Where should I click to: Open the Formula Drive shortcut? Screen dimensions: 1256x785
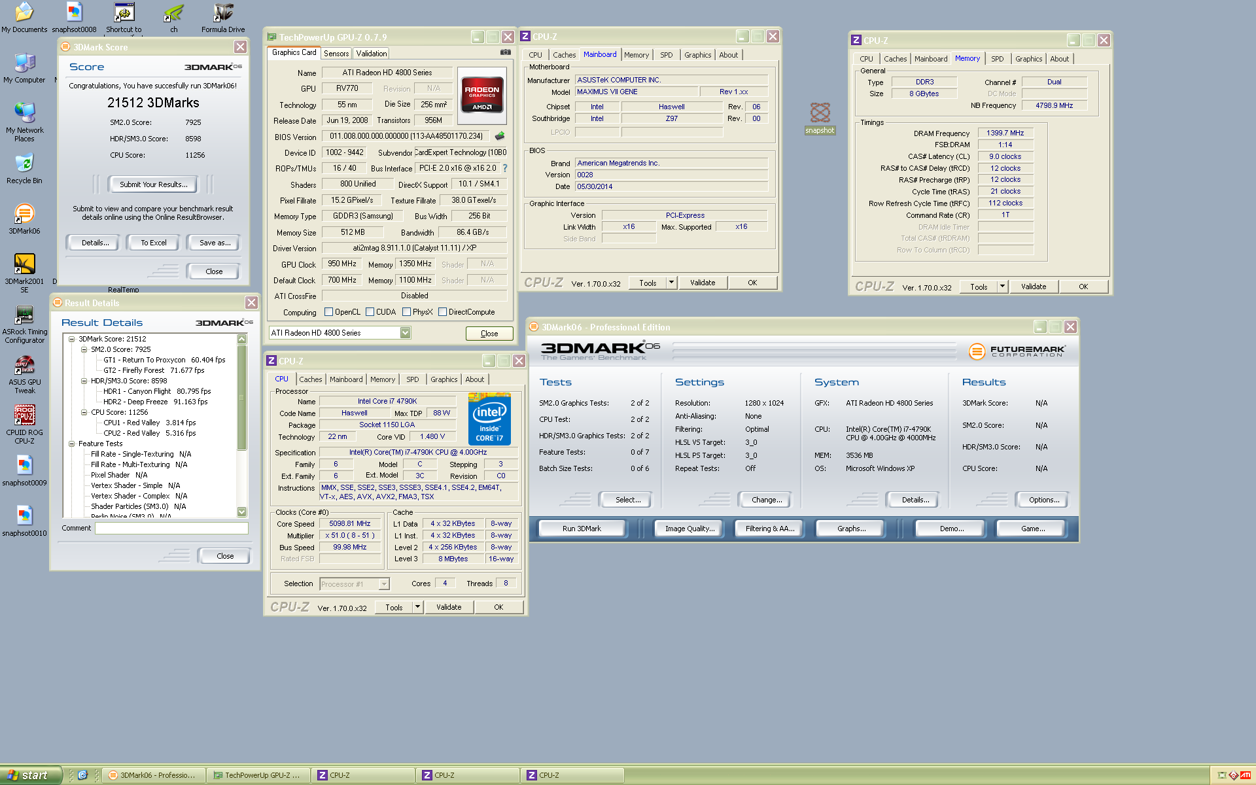coord(223,17)
